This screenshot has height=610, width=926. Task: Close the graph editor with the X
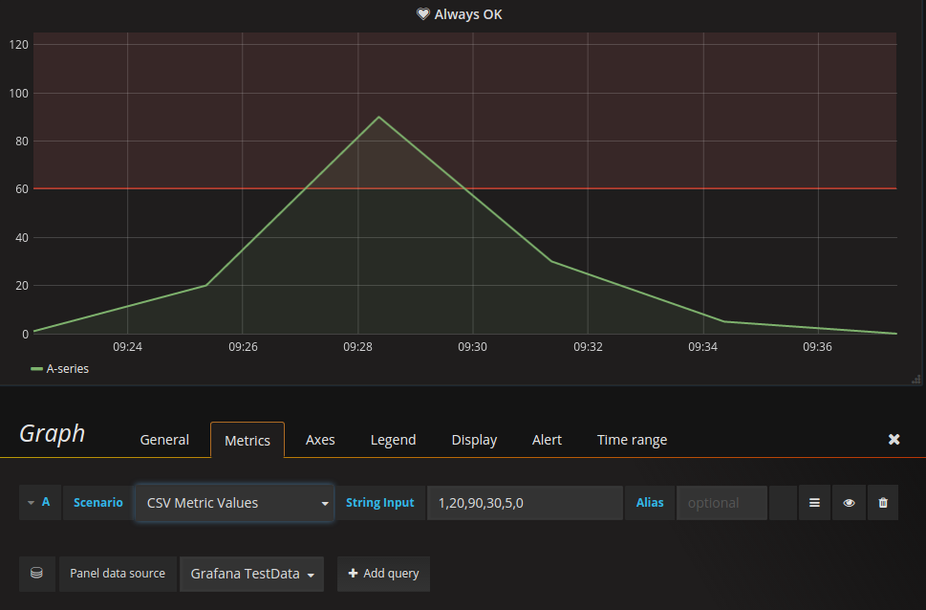pos(894,439)
